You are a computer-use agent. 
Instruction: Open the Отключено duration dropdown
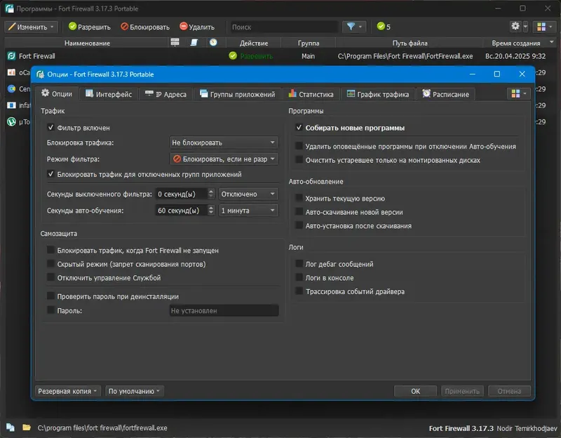(x=248, y=194)
